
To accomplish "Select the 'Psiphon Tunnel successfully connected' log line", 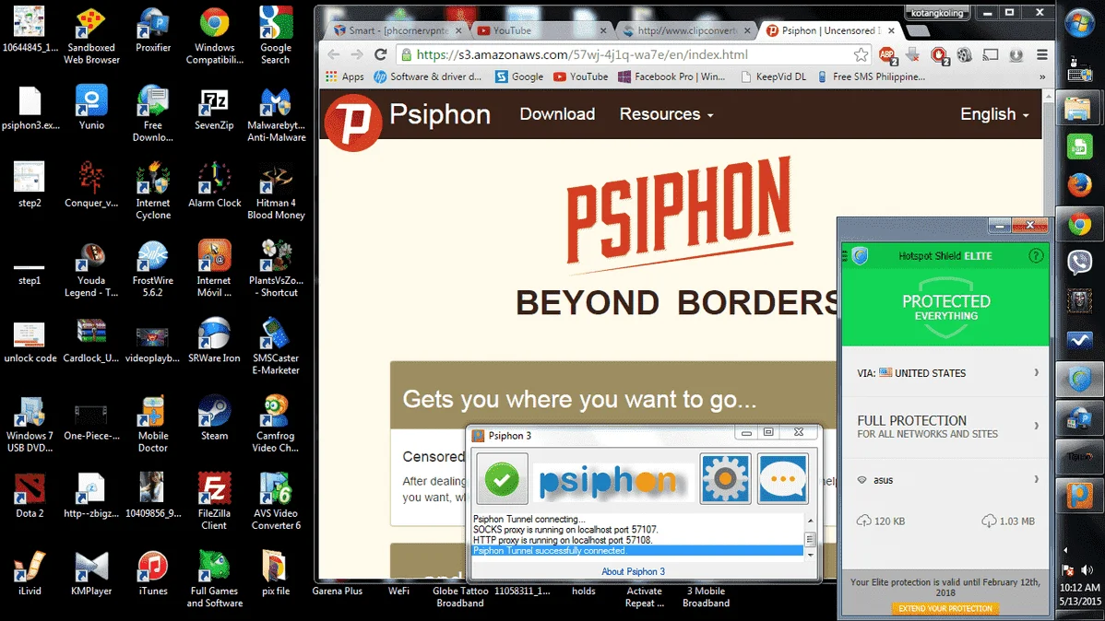I will [637, 551].
